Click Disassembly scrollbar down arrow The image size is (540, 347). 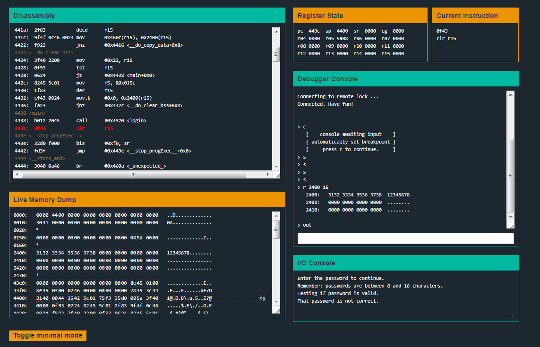pos(276,167)
